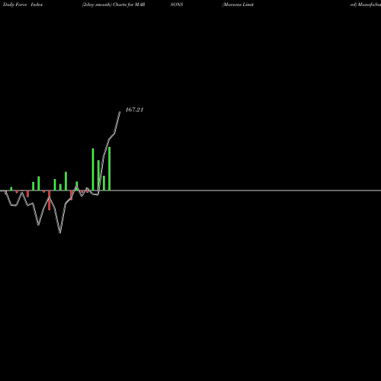
Task: Click the 'SONS' header text
Action: [177, 5]
